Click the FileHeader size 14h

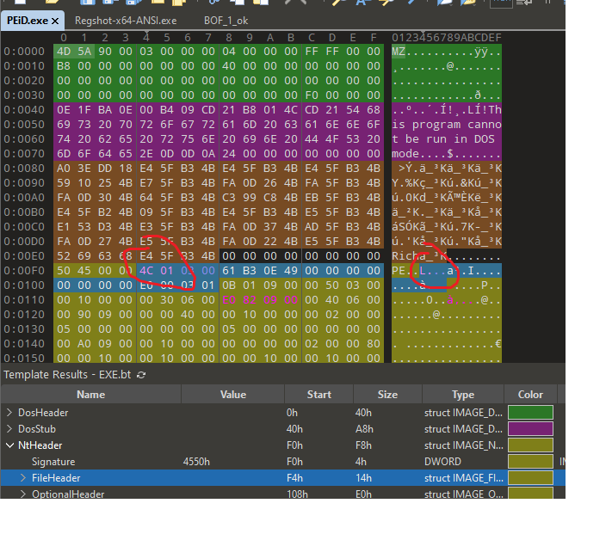[x=363, y=478]
